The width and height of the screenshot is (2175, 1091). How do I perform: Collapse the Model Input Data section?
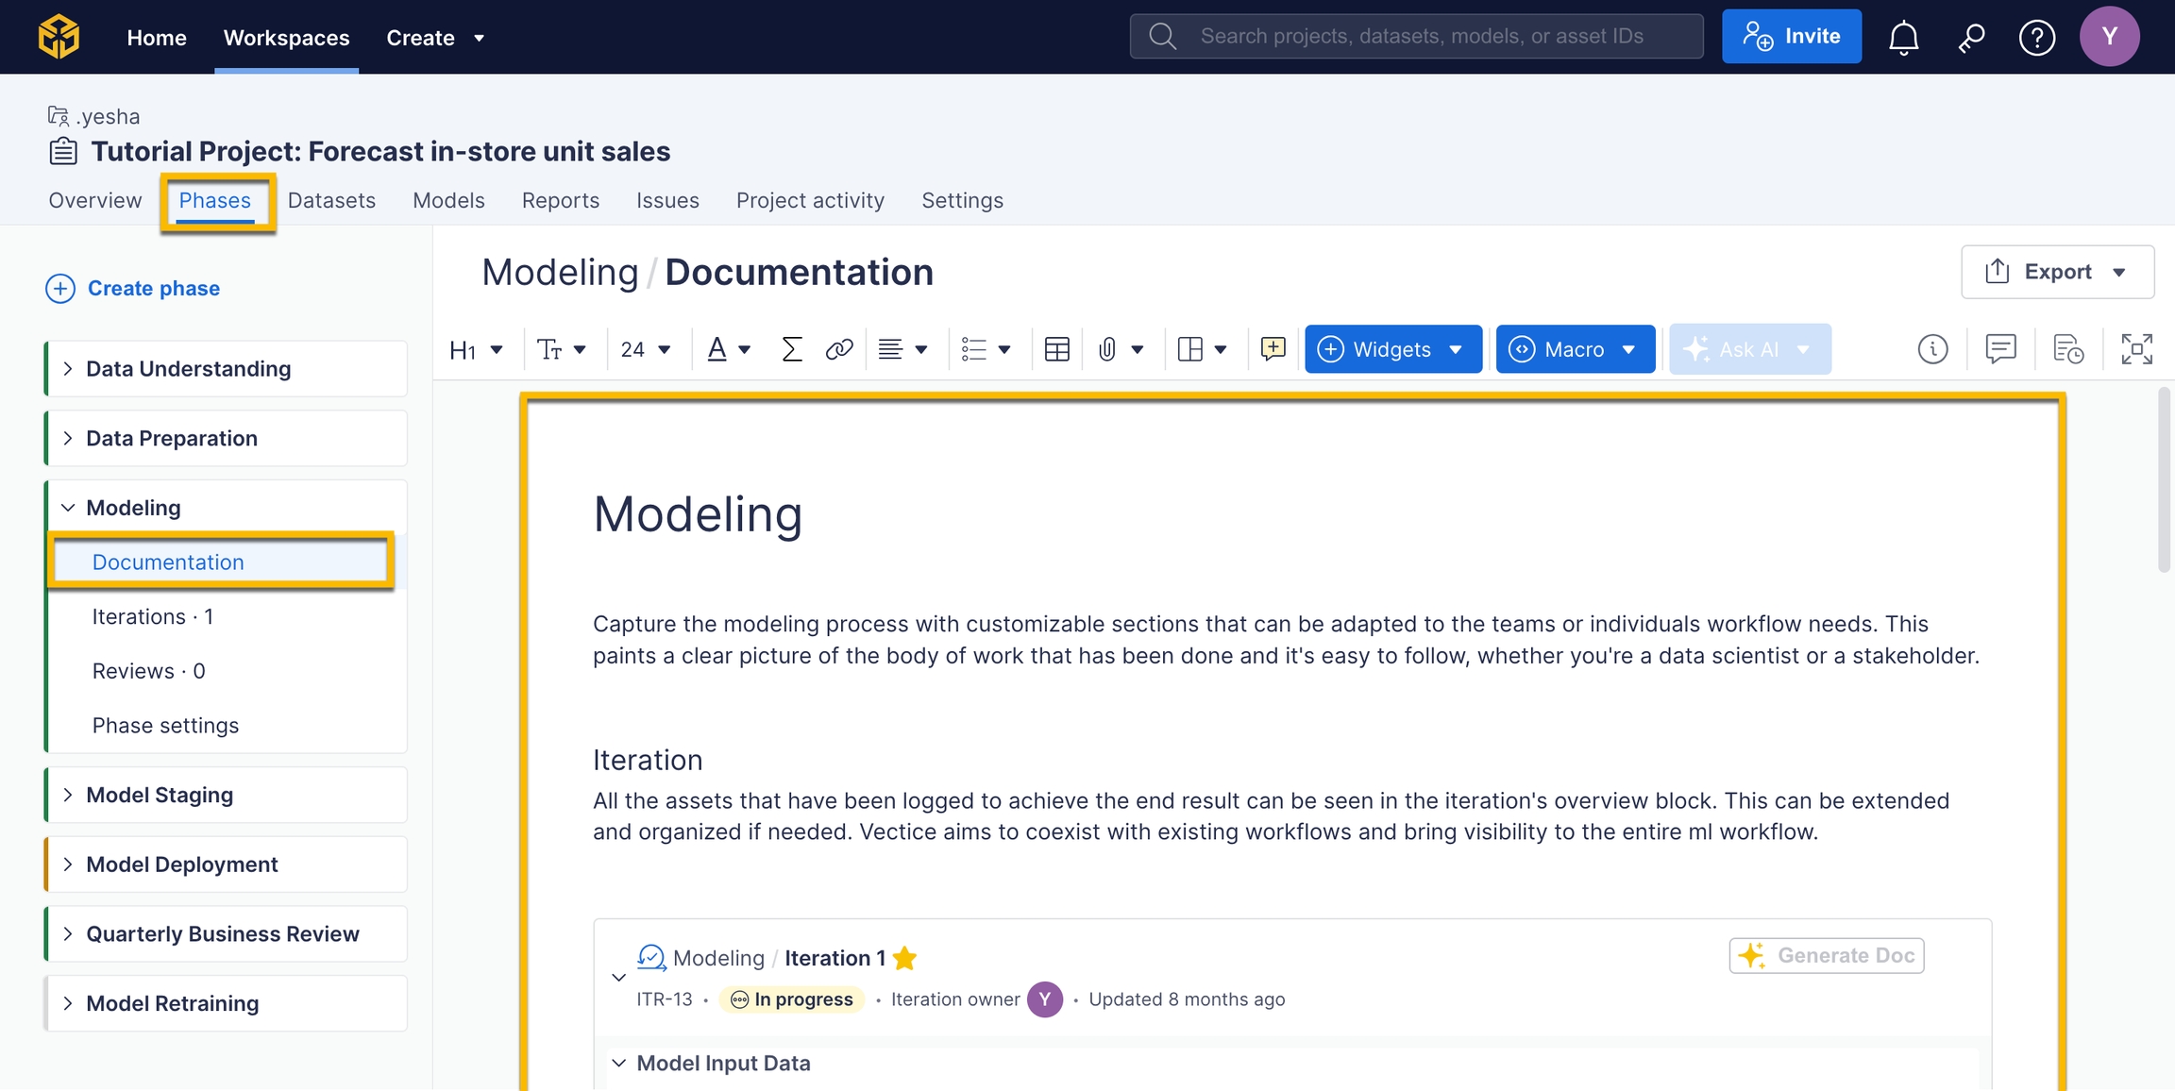618,1064
